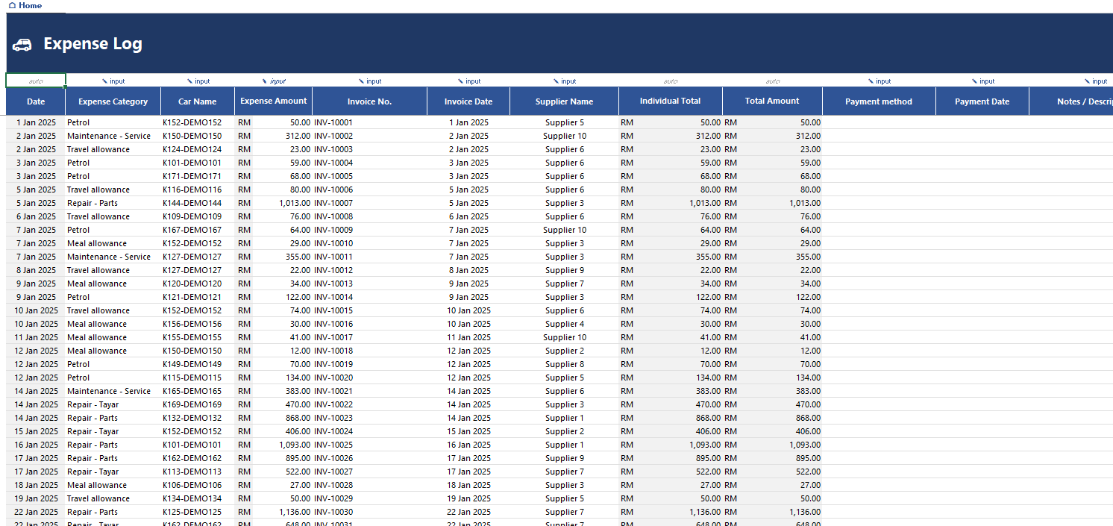Select the Date column header
1113x526 pixels.
coord(36,101)
